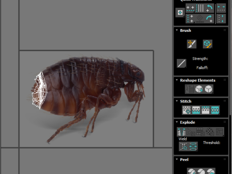This screenshot has width=232, height=174.
Task: Open the brush falloff type flyout
Action: coord(181,63)
